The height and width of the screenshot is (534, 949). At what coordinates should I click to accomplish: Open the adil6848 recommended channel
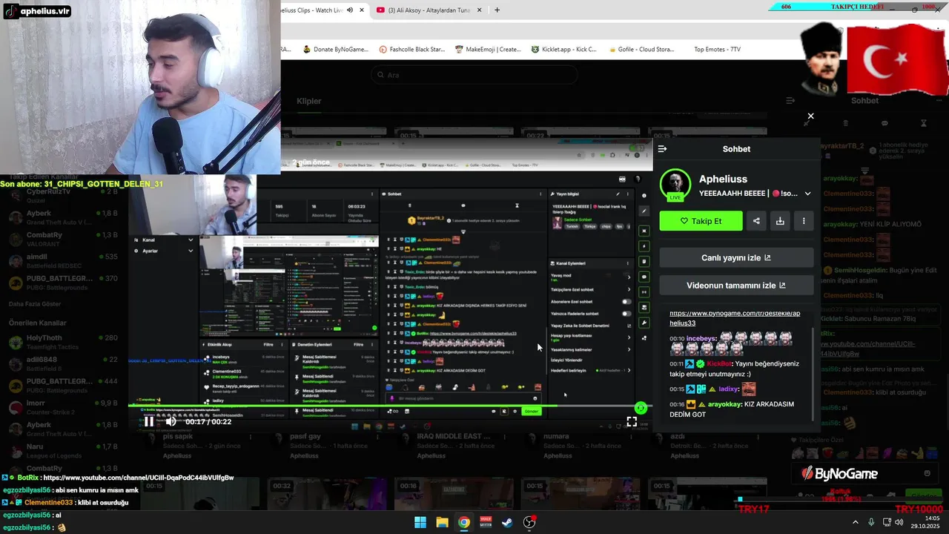pos(63,363)
